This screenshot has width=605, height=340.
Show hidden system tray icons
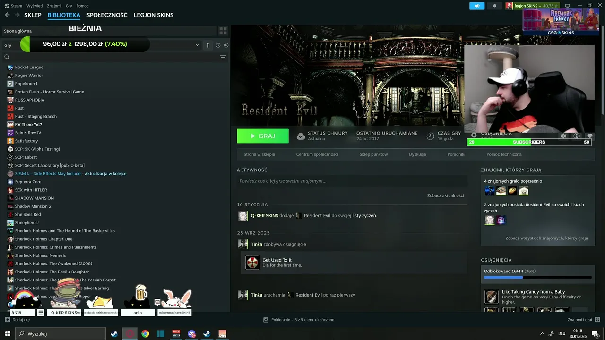[542, 334]
